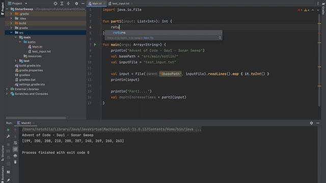Image resolution: width=326 pixels, height=183 pixels.
Task: Open completion popup more options
Action: [220, 38]
